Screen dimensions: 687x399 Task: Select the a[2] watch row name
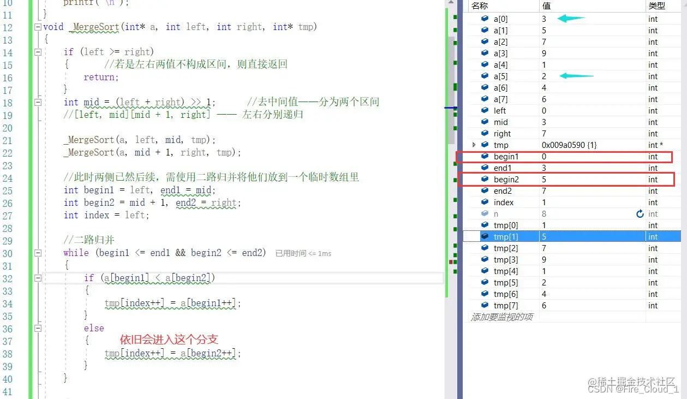pyautogui.click(x=500, y=41)
